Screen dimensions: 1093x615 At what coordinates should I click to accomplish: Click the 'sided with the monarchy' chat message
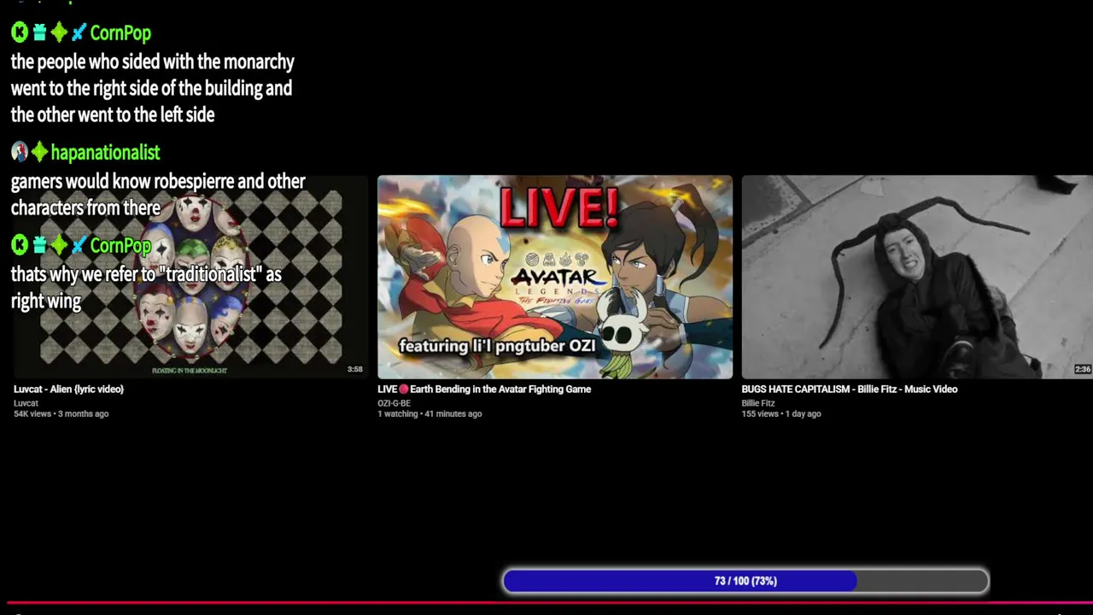click(153, 88)
